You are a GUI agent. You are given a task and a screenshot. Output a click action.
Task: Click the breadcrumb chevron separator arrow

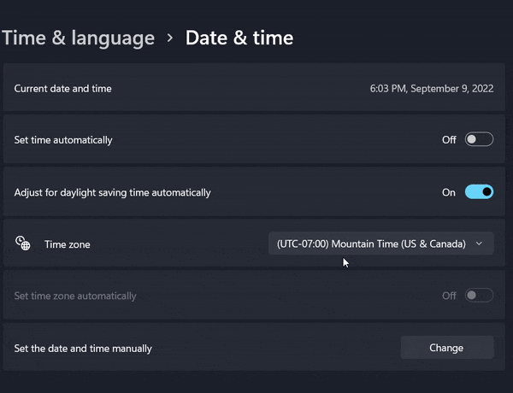(x=170, y=38)
